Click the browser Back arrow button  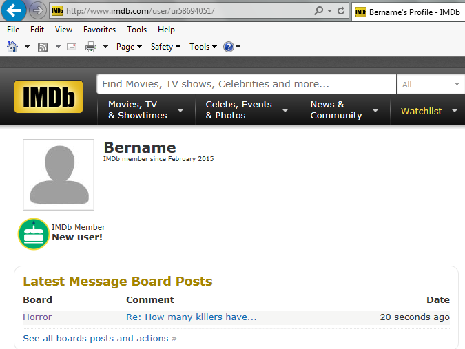pos(13,10)
